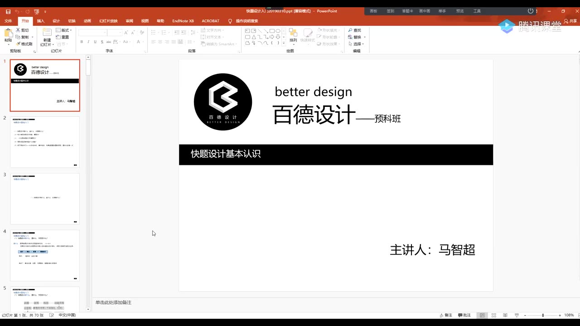This screenshot has width=580, height=326.
Task: Select the oval shape in shapes gallery
Action: 278,31
